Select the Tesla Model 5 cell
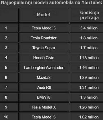 [44, 116]
